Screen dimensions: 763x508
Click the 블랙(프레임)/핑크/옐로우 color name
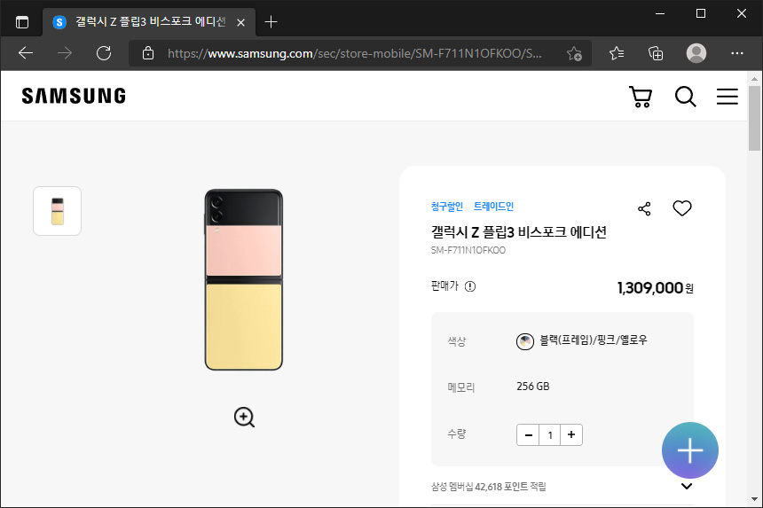point(594,340)
